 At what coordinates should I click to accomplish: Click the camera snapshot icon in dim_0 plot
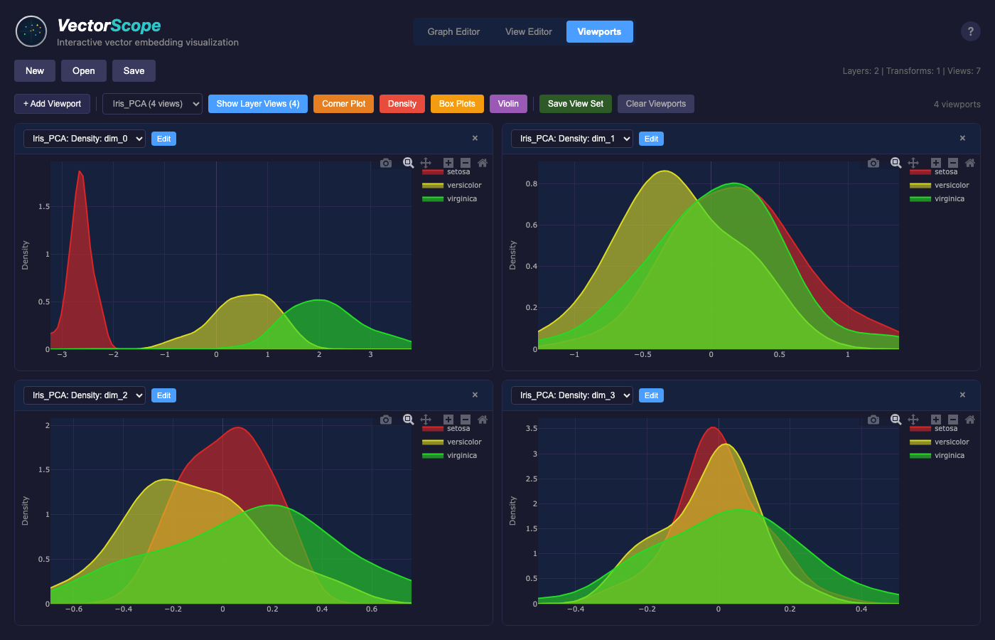[x=386, y=163]
